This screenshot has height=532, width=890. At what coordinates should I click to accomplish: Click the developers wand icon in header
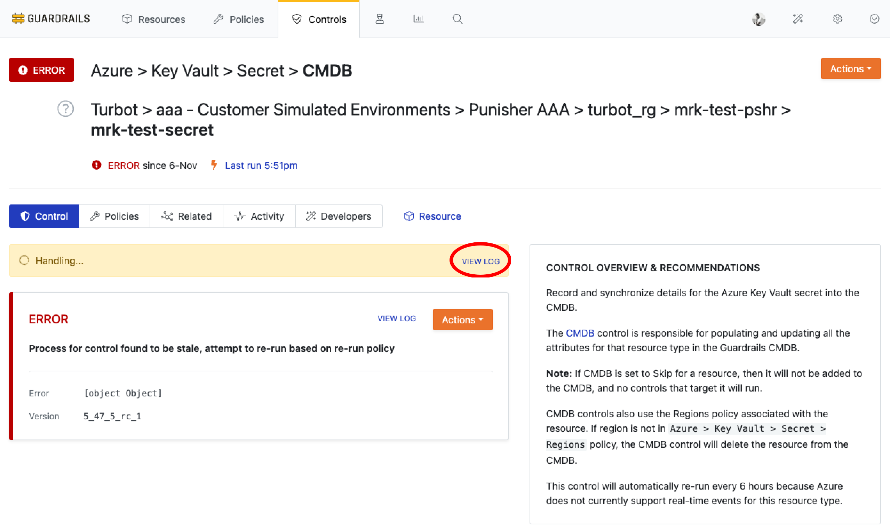pos(797,19)
